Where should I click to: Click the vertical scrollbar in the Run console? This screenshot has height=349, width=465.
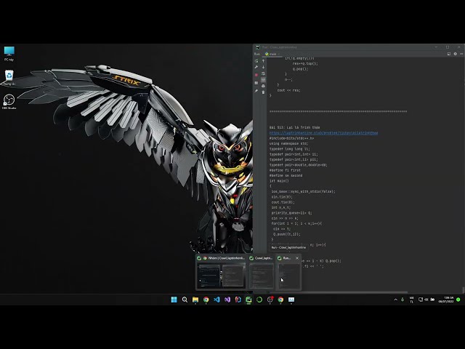coord(463,289)
